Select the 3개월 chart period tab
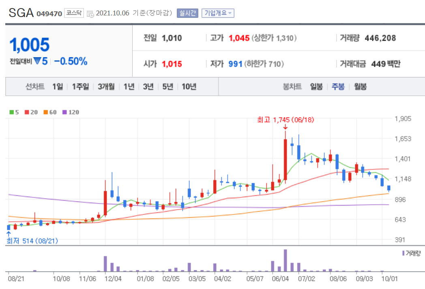 tap(106, 86)
